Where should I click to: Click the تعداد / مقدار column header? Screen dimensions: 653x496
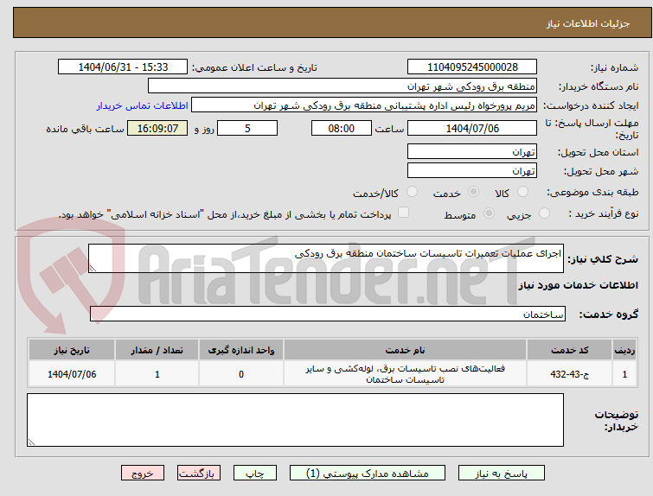coord(157,350)
